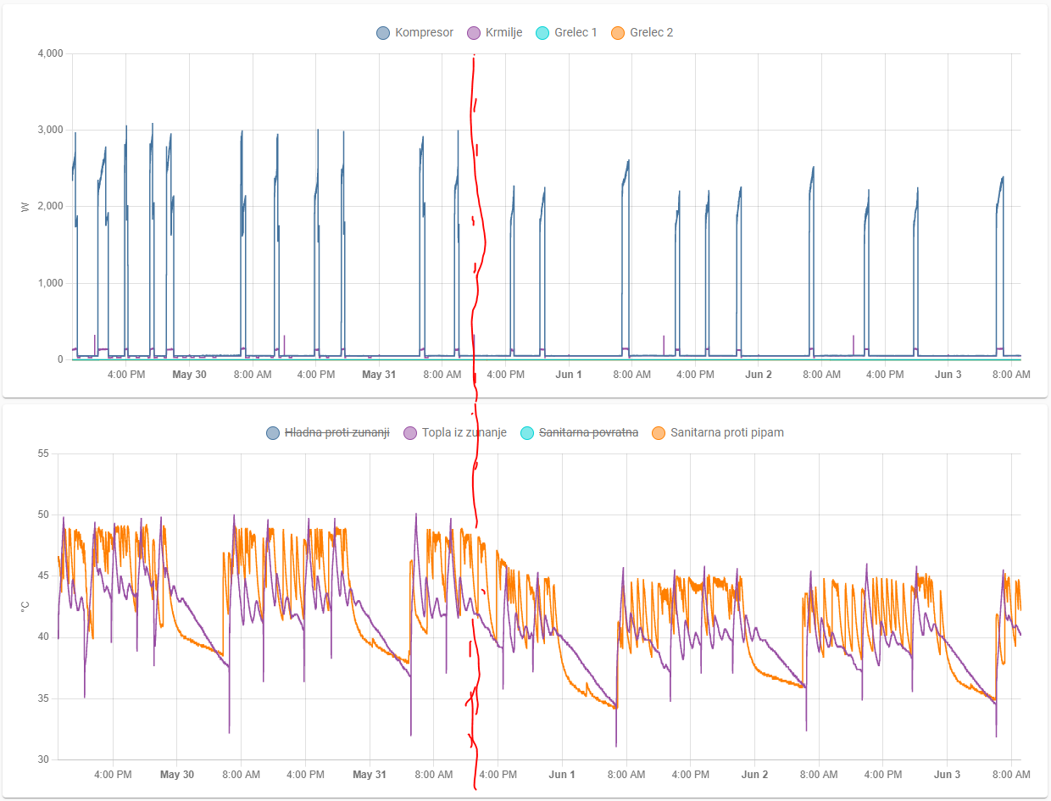This screenshot has height=801, width=1051.
Task: Click May 31 label on the temperature chart axis
Action: point(370,774)
